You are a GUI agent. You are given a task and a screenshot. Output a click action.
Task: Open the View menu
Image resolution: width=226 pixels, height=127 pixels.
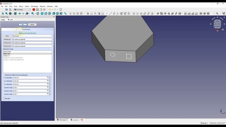click(x=11, y=6)
